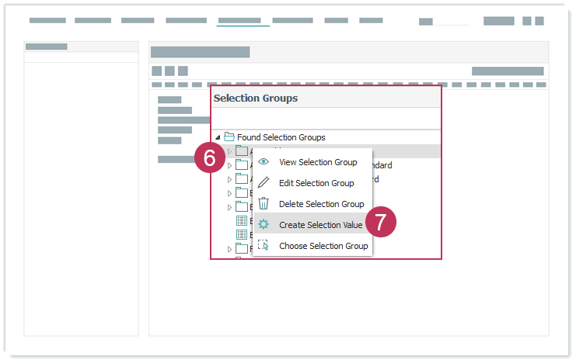
Task: Open the "Choose Selection Group" menu entry
Action: (x=323, y=246)
